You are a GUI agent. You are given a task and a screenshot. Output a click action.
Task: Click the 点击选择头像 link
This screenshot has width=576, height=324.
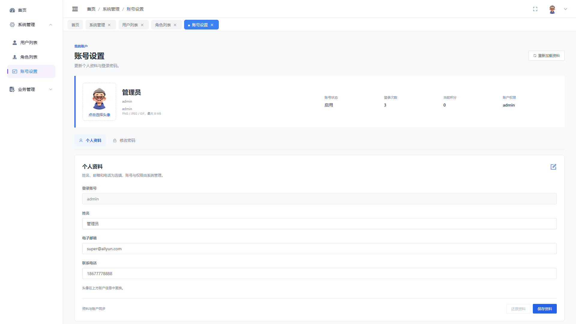[99, 115]
